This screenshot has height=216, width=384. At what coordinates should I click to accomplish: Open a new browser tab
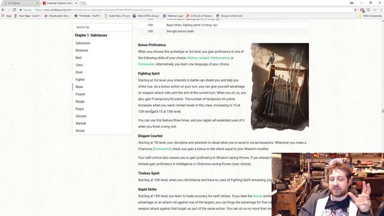pos(83,3)
